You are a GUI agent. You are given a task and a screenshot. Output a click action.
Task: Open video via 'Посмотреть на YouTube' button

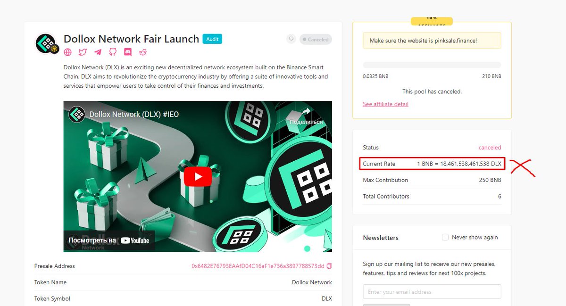click(x=109, y=240)
